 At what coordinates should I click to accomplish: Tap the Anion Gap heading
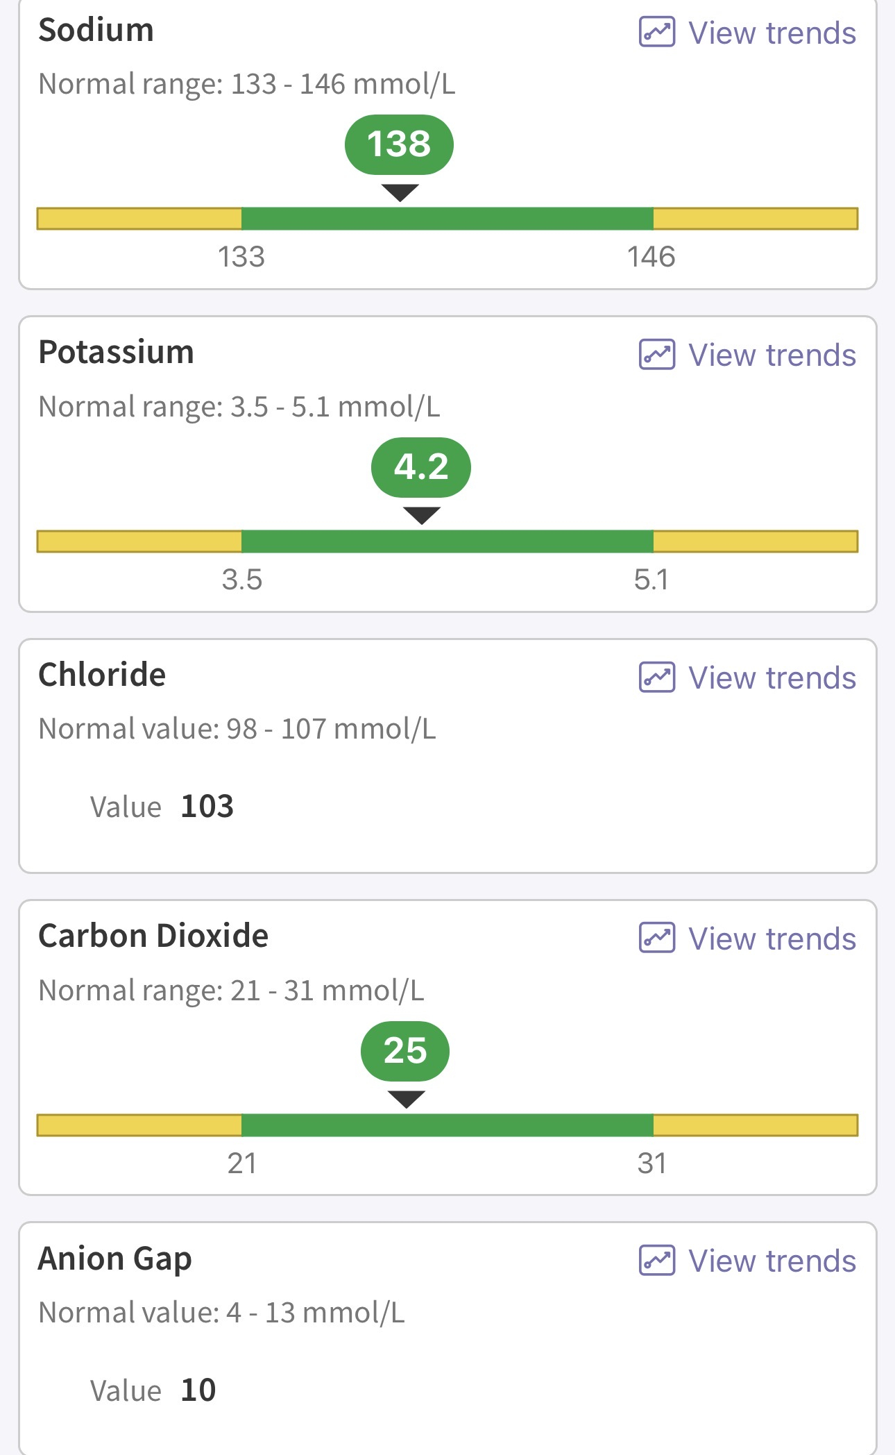tap(115, 1259)
